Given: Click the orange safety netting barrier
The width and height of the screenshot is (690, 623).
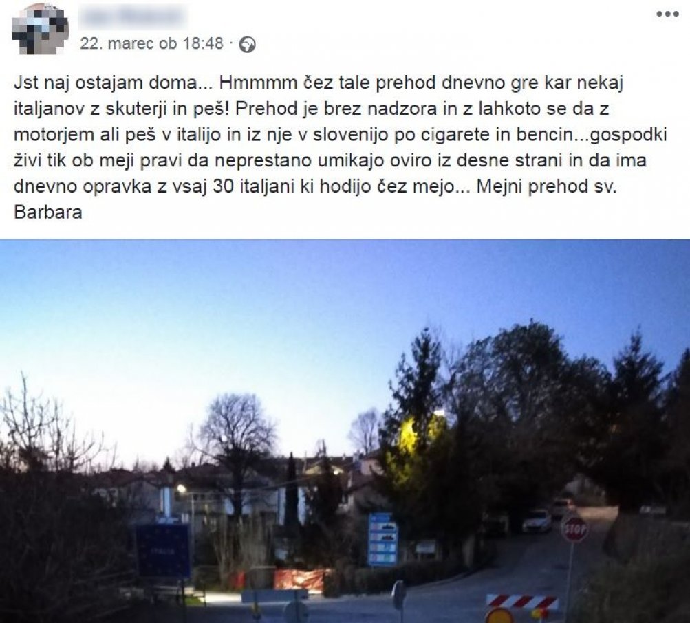Looking at the screenshot, I should 302,579.
